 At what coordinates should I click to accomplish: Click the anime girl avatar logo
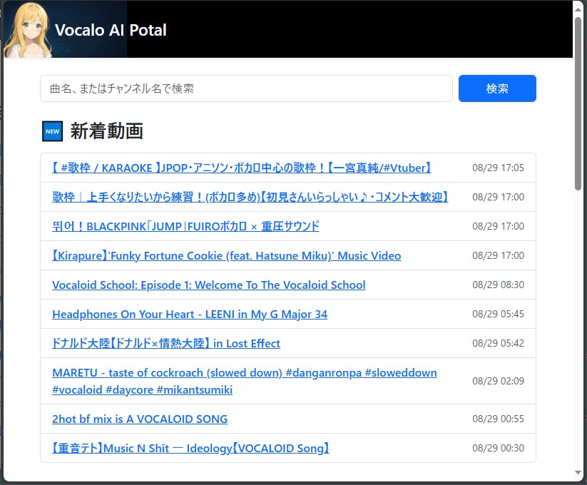click(x=29, y=30)
